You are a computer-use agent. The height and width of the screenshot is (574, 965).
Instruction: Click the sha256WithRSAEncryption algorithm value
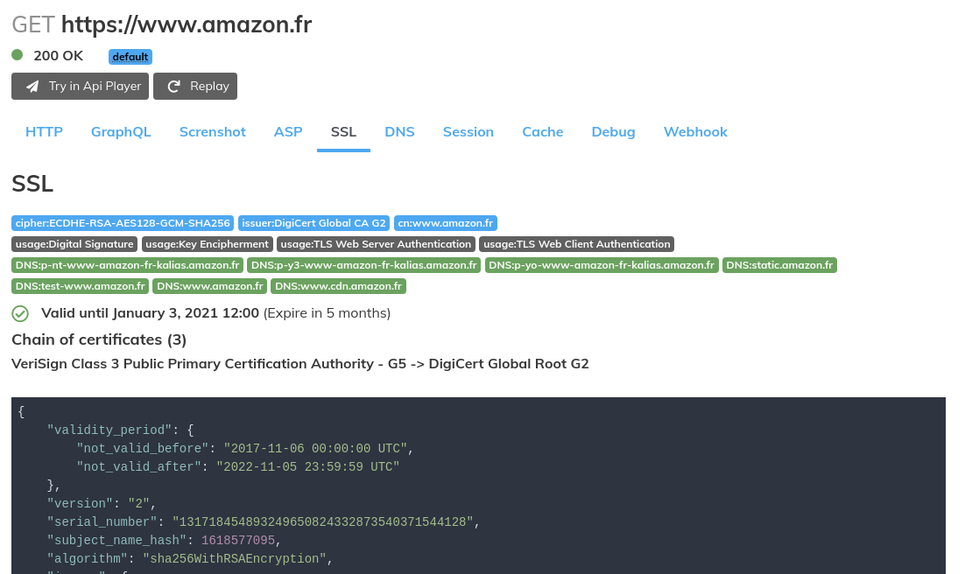click(x=235, y=558)
